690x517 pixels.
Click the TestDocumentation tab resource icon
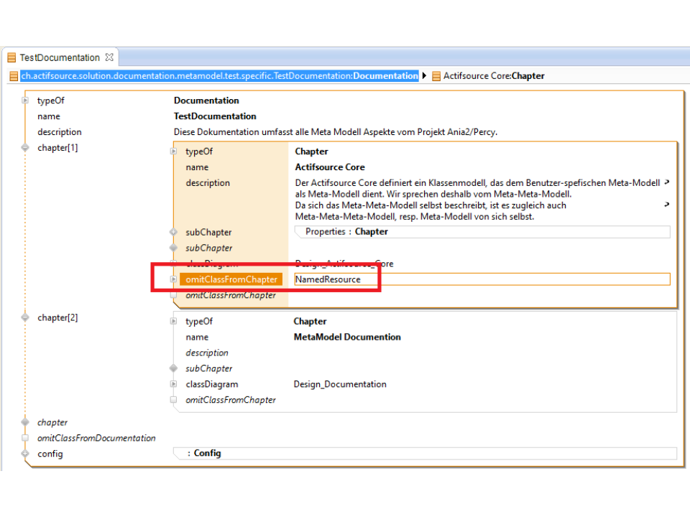pos(11,57)
